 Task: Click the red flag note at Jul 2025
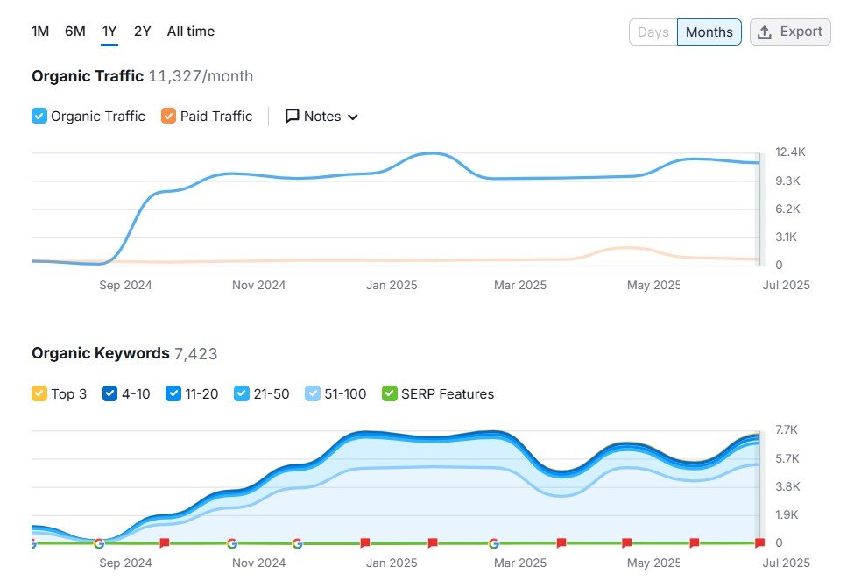[759, 543]
